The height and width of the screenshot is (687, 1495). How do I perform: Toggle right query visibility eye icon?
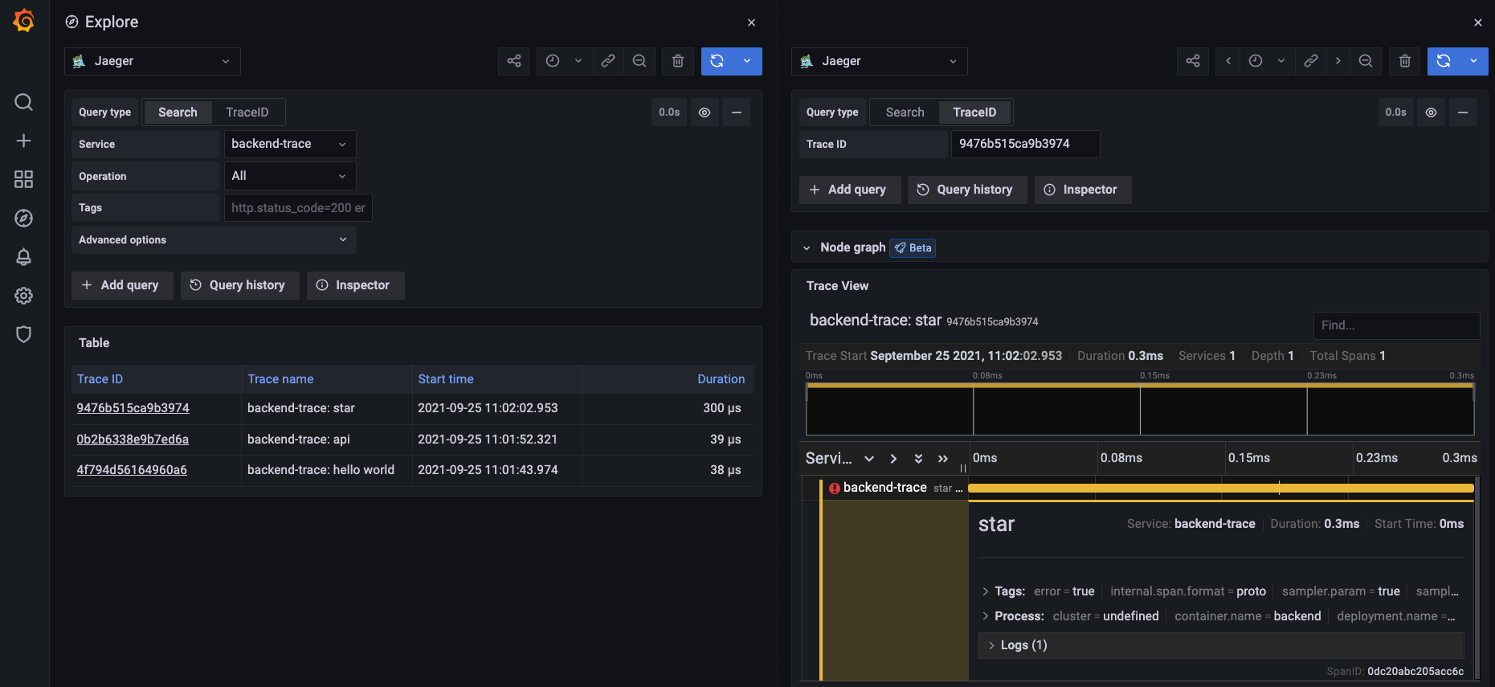(1431, 112)
